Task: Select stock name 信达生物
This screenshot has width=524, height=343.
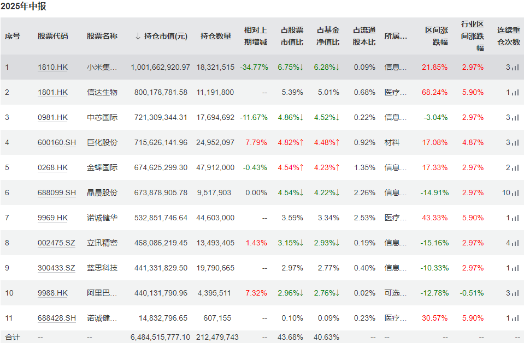Action: pos(102,92)
